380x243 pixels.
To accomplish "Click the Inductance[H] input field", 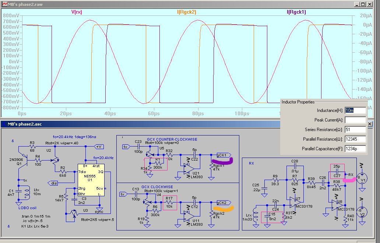I will [355, 110].
